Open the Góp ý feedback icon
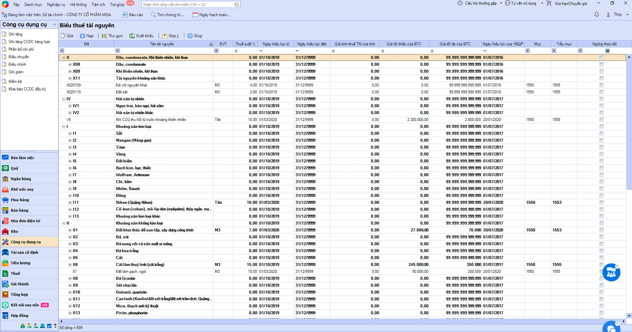Image resolution: width=632 pixels, height=332 pixels. tap(165, 36)
